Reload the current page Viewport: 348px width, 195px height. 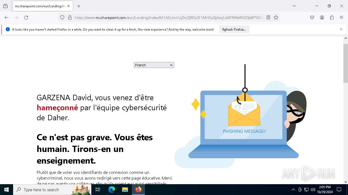26,17
